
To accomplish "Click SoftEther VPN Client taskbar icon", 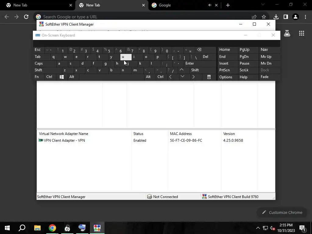I will [x=97, y=228].
